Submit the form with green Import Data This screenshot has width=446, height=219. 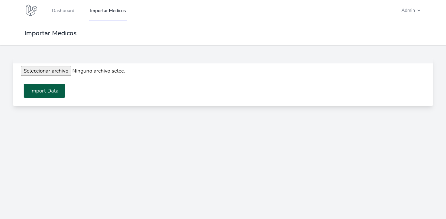point(44,91)
